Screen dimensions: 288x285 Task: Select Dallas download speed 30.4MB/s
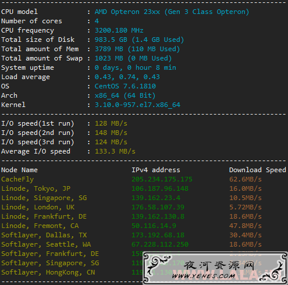(x=246, y=235)
